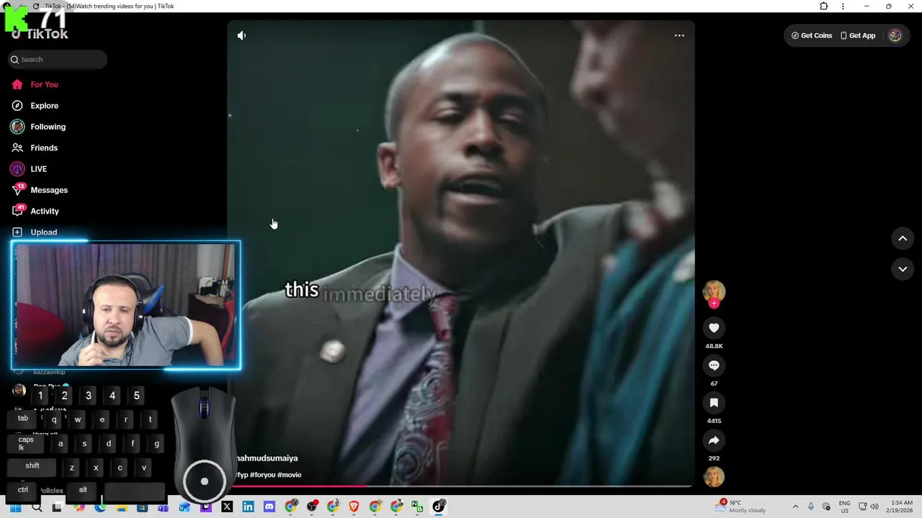Screen dimensions: 922x518
Task: Open the sound disc thumbnail below the share count
Action: (x=714, y=476)
